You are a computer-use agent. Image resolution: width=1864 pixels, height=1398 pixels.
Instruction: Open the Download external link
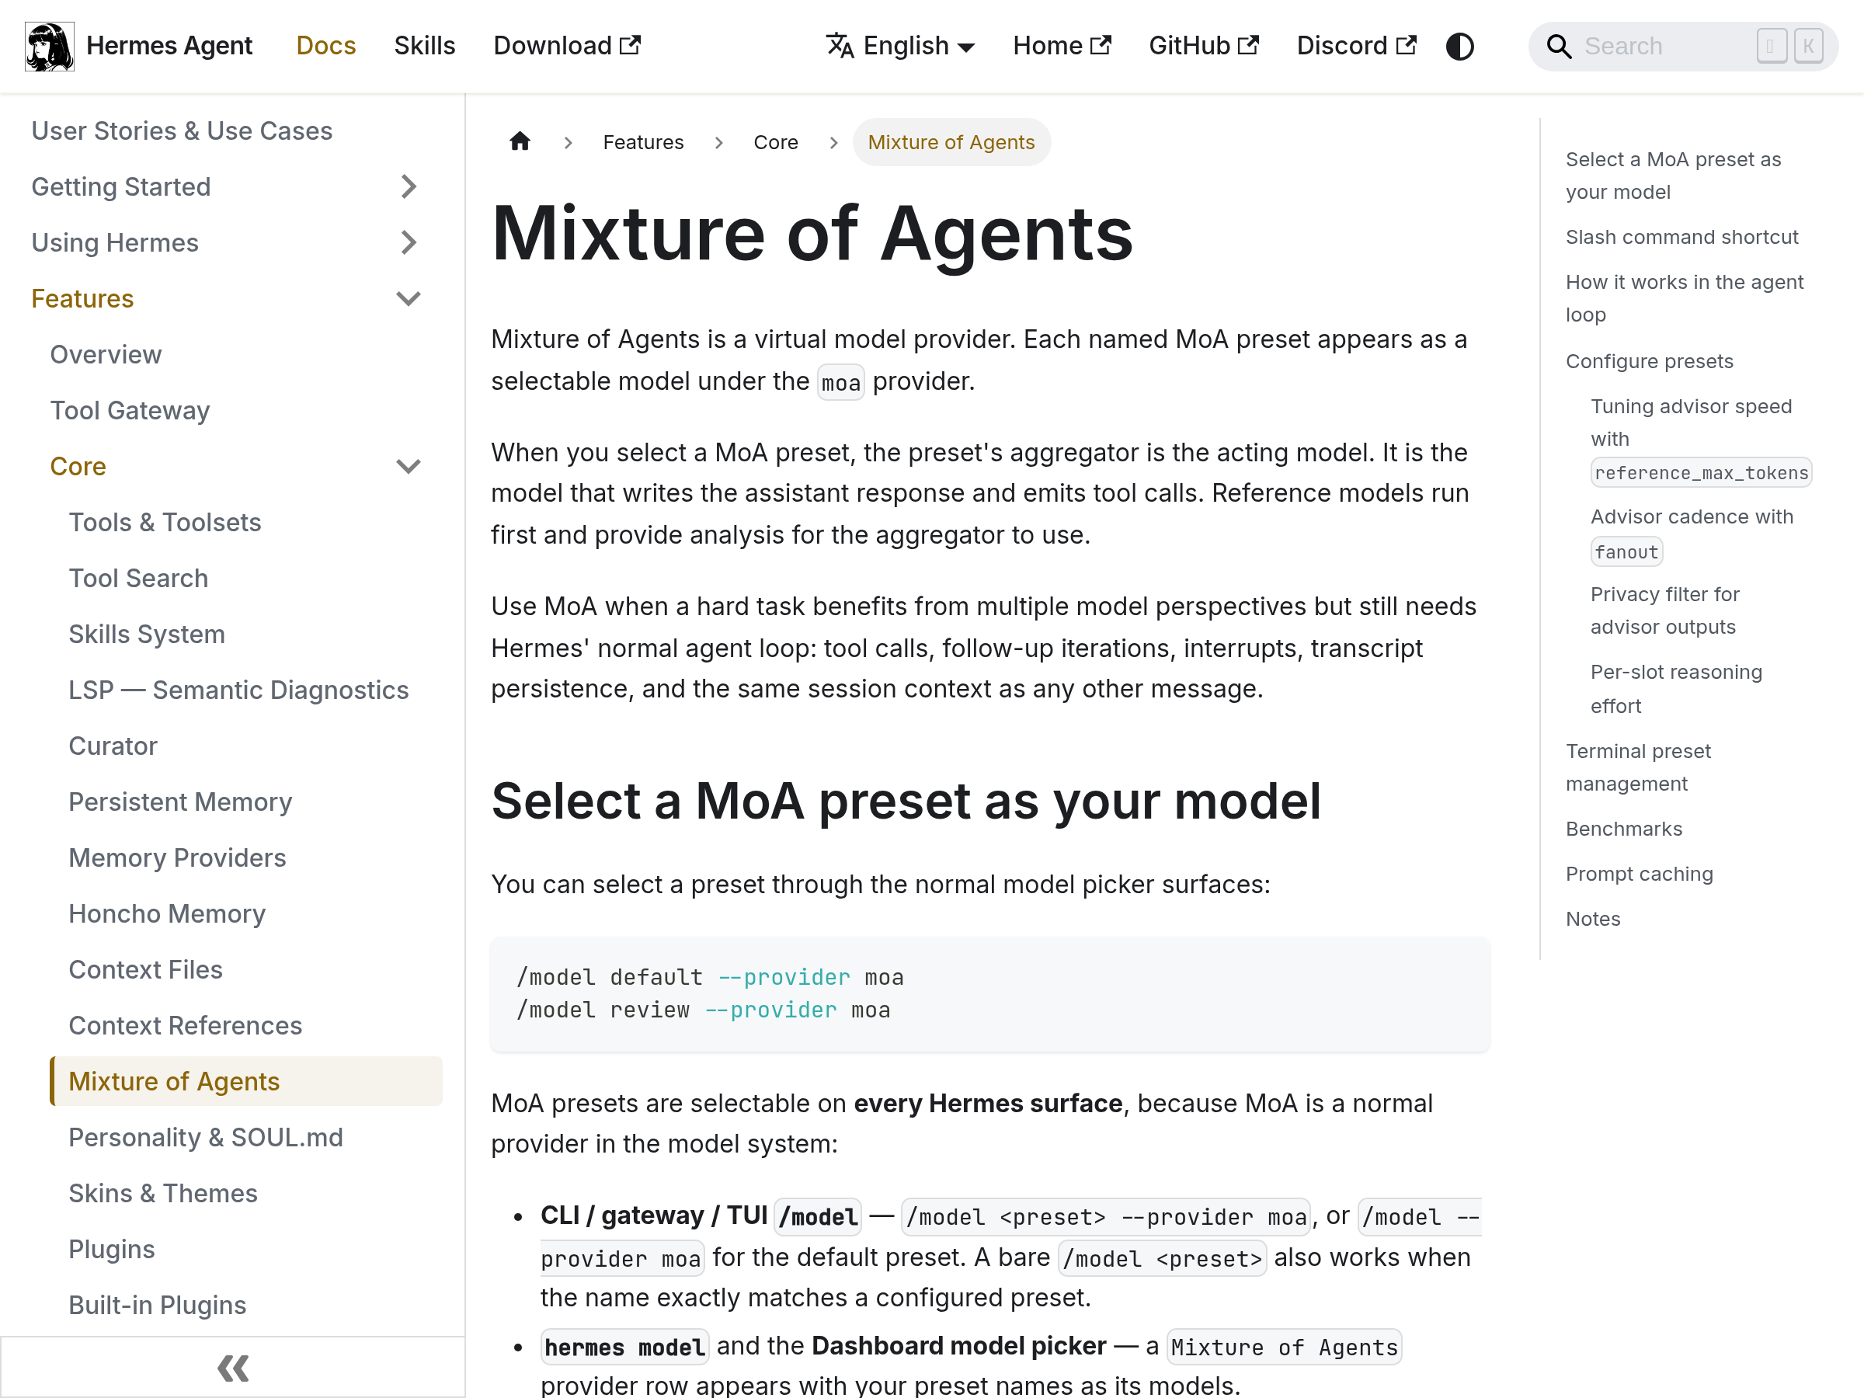567,47
